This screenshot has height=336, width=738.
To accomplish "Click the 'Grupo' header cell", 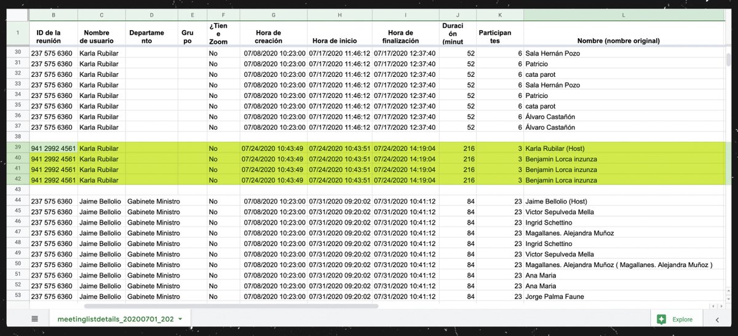I will (192, 33).
